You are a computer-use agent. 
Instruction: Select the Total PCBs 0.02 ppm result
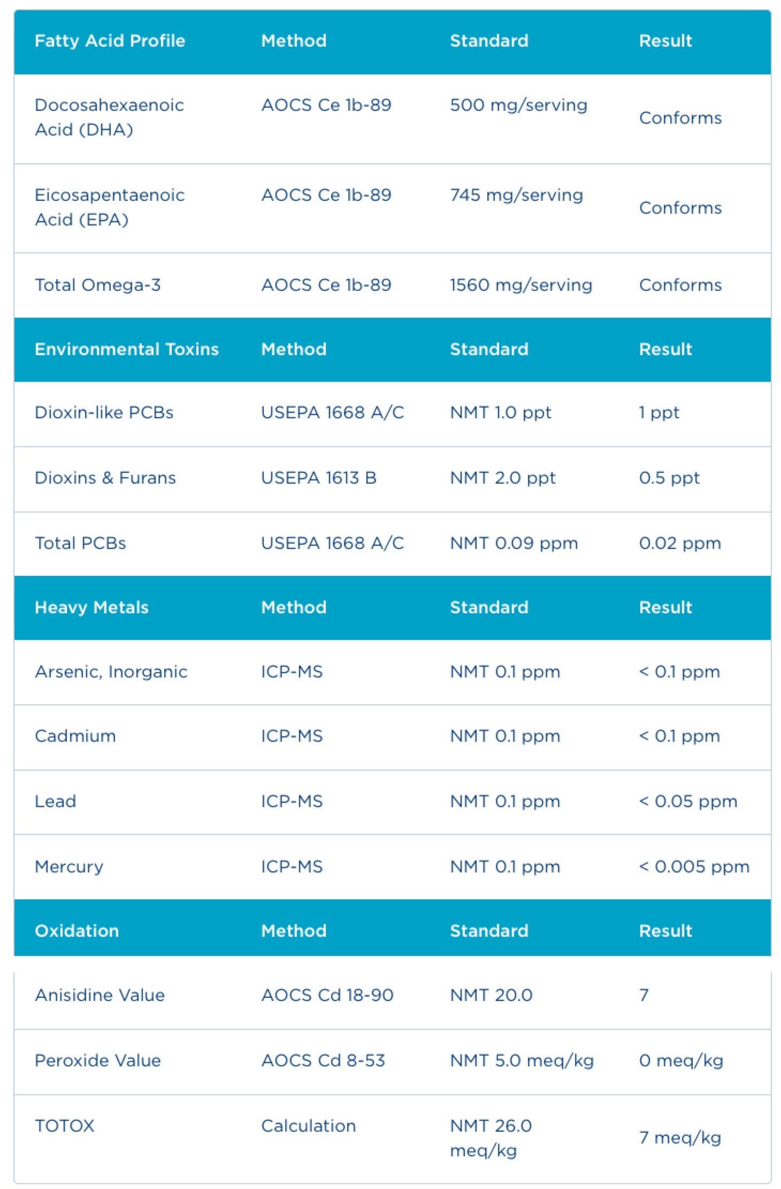(x=680, y=543)
